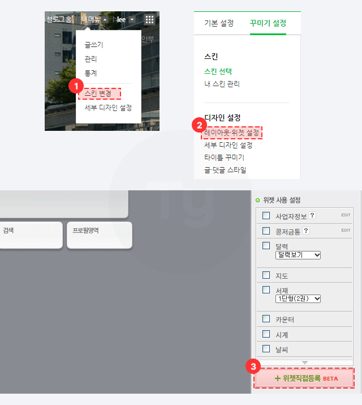Select 관리 in my menu
The width and height of the screenshot is (362, 405).
click(x=90, y=59)
